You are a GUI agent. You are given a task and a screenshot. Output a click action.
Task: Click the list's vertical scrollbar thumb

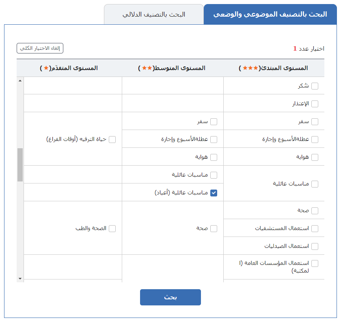click(x=20, y=165)
